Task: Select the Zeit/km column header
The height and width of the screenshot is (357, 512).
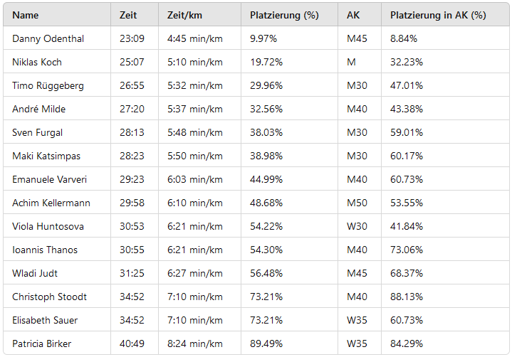Action: coord(184,15)
